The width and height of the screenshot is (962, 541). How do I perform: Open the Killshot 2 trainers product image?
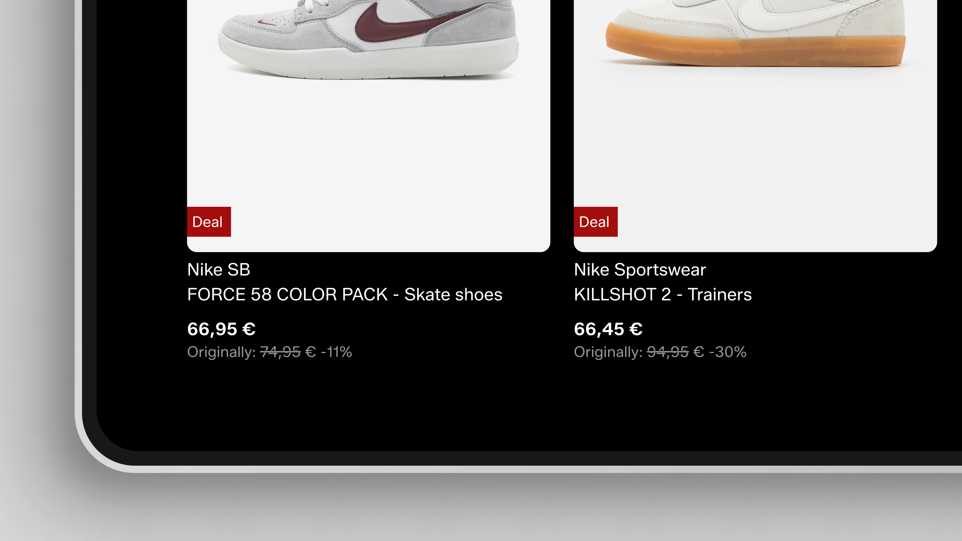(x=755, y=126)
